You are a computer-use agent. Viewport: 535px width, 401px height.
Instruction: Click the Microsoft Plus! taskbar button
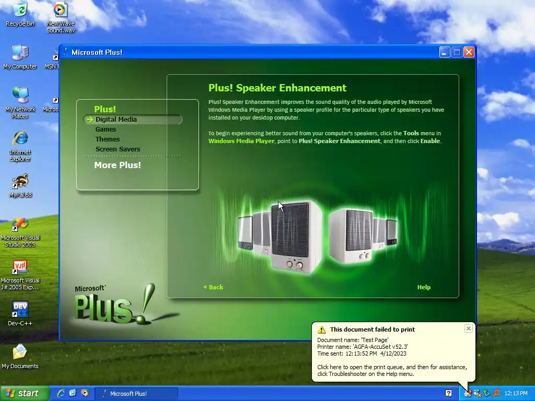click(136, 394)
